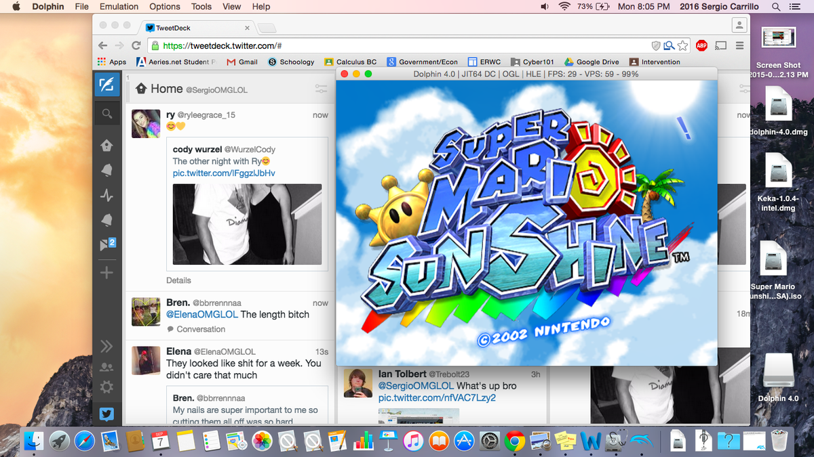Open Keka-1.0.4-intel.dmg desktop file
The height and width of the screenshot is (457, 814).
coord(777,183)
